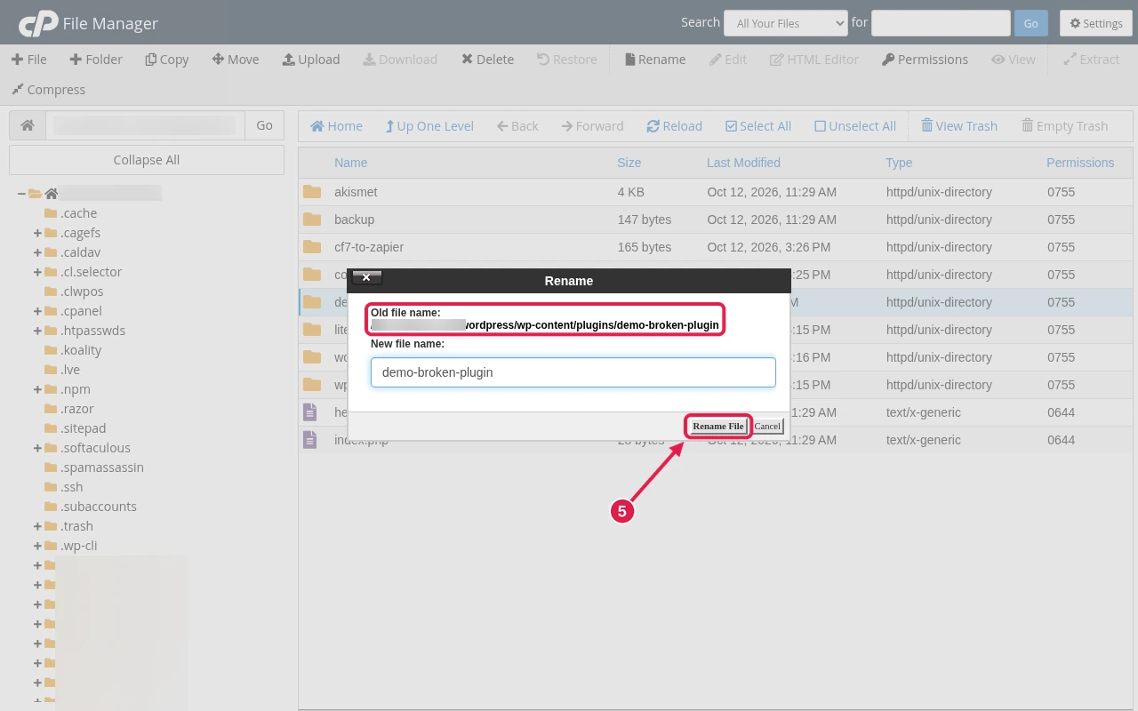
Task: Click the backup folder icon
Action: click(311, 220)
